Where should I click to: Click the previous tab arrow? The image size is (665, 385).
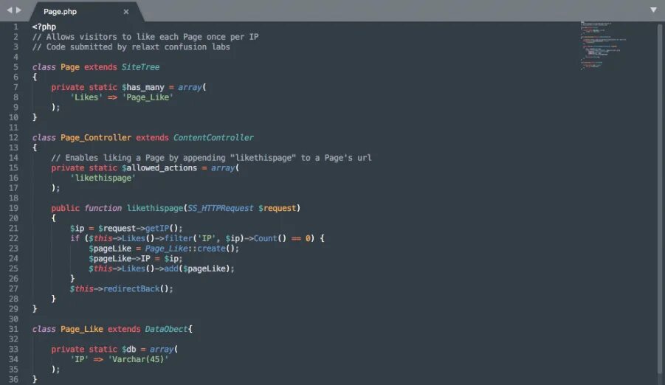tap(10, 10)
